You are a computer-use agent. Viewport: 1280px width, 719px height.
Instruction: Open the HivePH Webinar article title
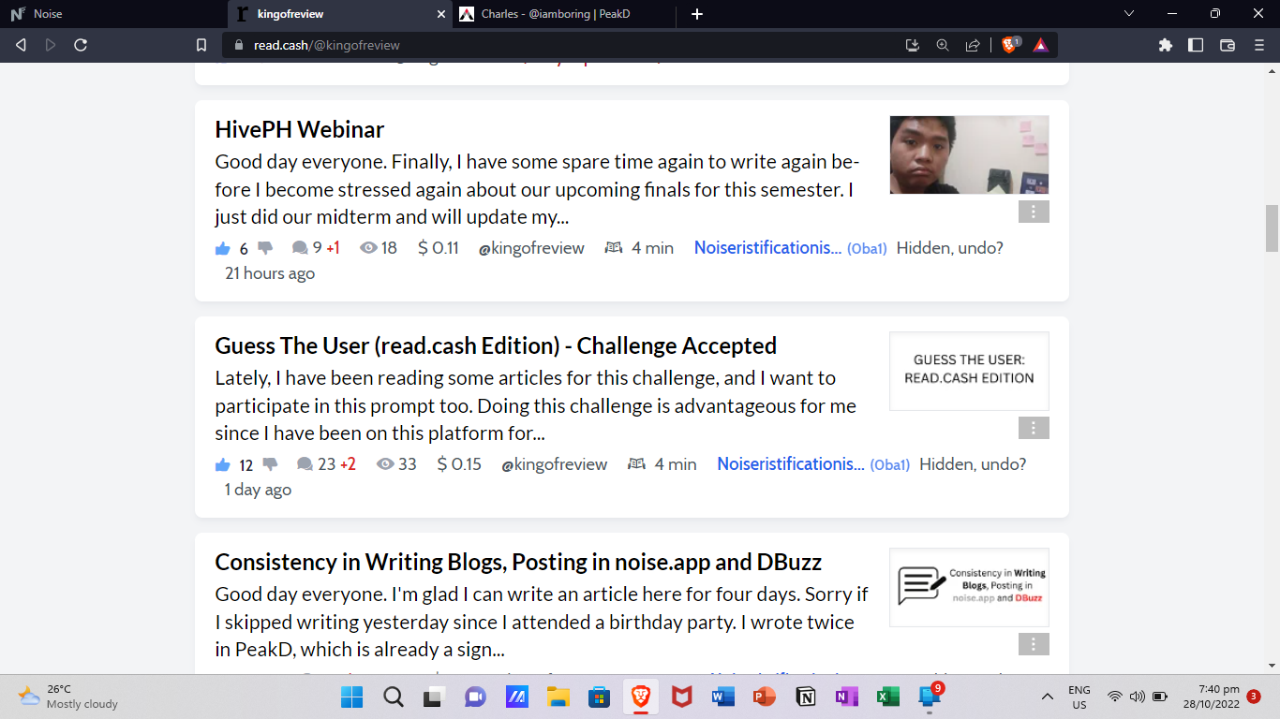pos(300,129)
